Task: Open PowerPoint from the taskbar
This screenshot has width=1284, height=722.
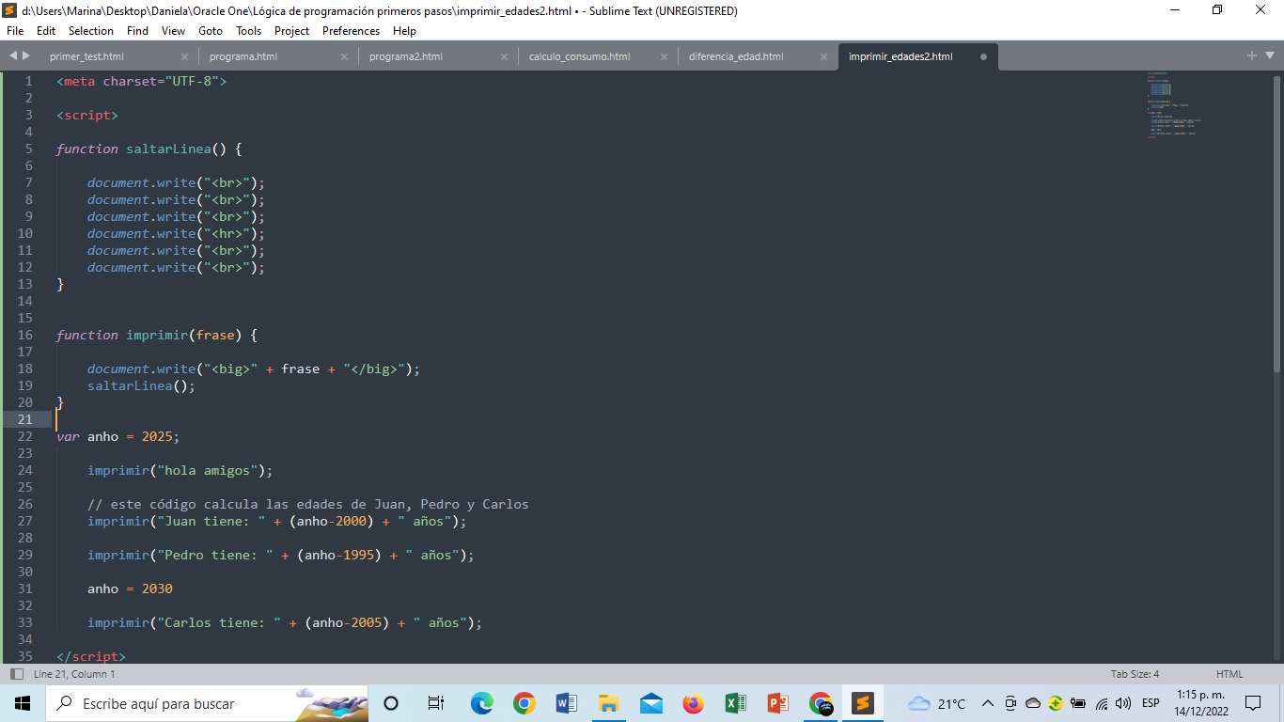Action: (777, 703)
